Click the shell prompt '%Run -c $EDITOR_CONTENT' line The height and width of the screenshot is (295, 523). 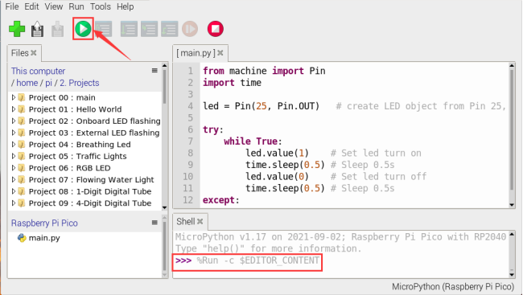tap(248, 260)
